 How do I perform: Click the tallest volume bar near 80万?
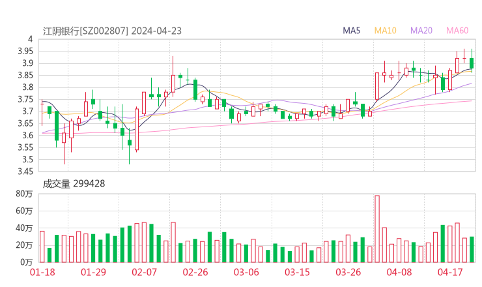point(377,229)
